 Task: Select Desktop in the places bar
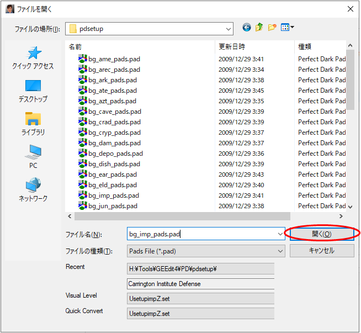point(33,91)
